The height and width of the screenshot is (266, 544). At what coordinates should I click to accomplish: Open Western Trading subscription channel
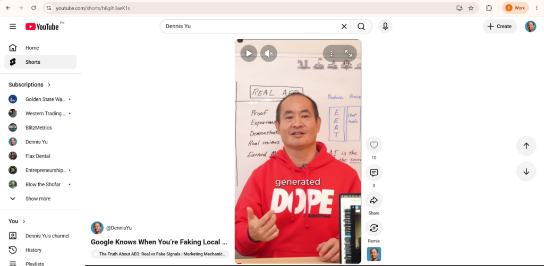click(40, 114)
